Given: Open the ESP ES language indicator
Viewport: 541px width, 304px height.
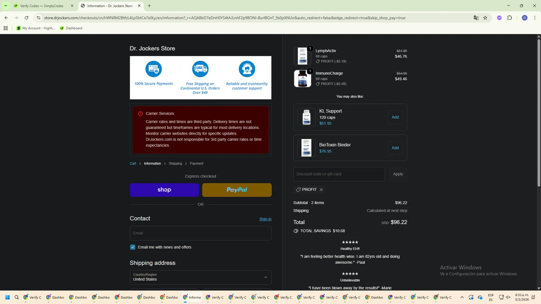Looking at the screenshot, I should click(x=491, y=297).
